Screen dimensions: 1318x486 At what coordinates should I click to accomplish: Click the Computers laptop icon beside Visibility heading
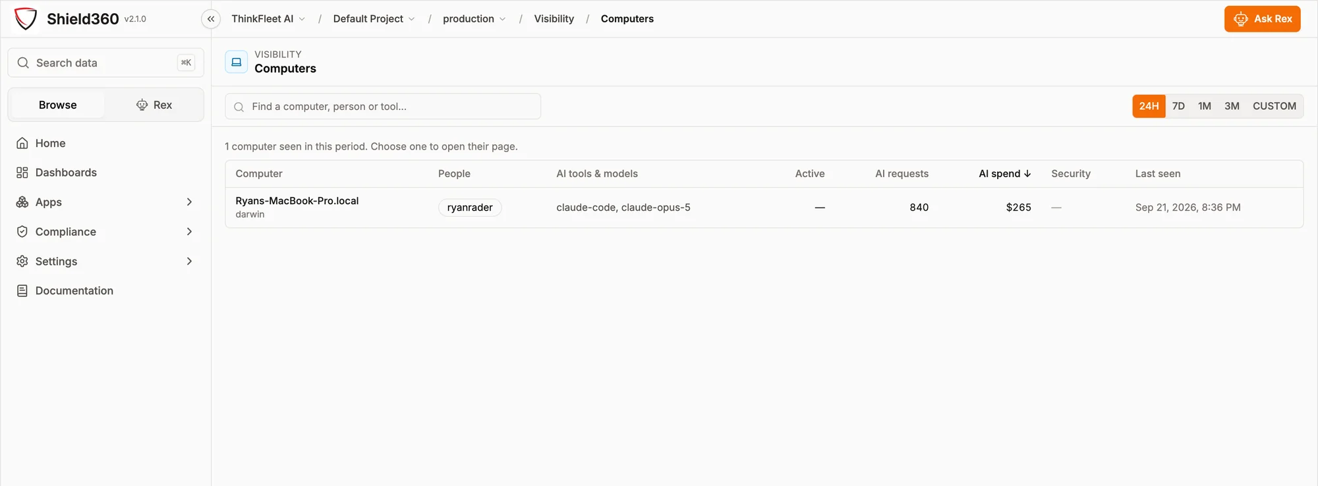237,61
